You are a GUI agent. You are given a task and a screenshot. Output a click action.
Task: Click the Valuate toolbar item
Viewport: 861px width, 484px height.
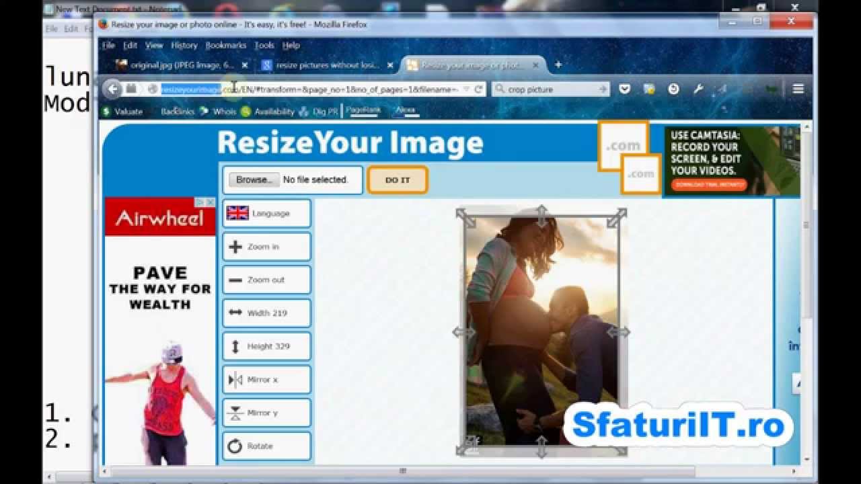(x=122, y=112)
